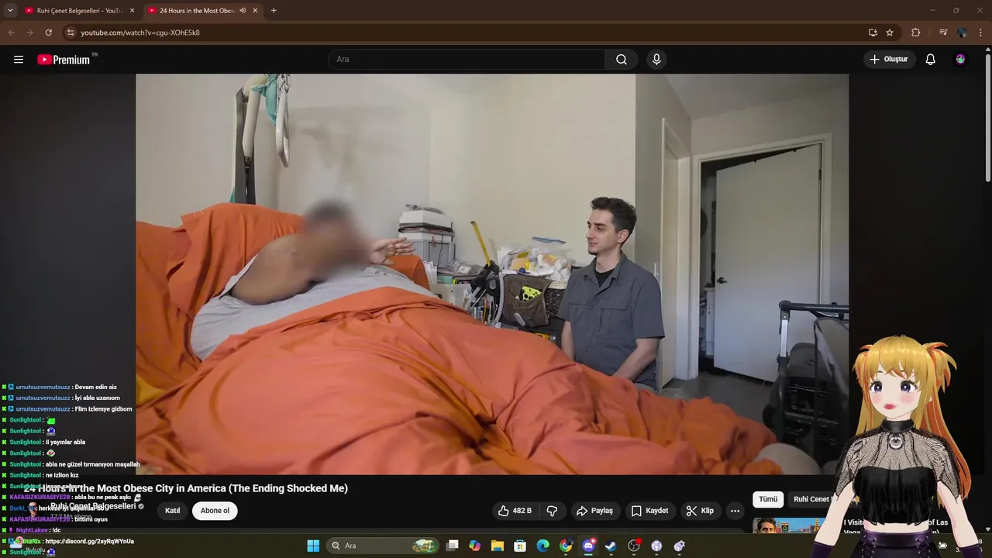The image size is (992, 558).
Task: Select the Tümü filter chip
Action: click(x=768, y=499)
